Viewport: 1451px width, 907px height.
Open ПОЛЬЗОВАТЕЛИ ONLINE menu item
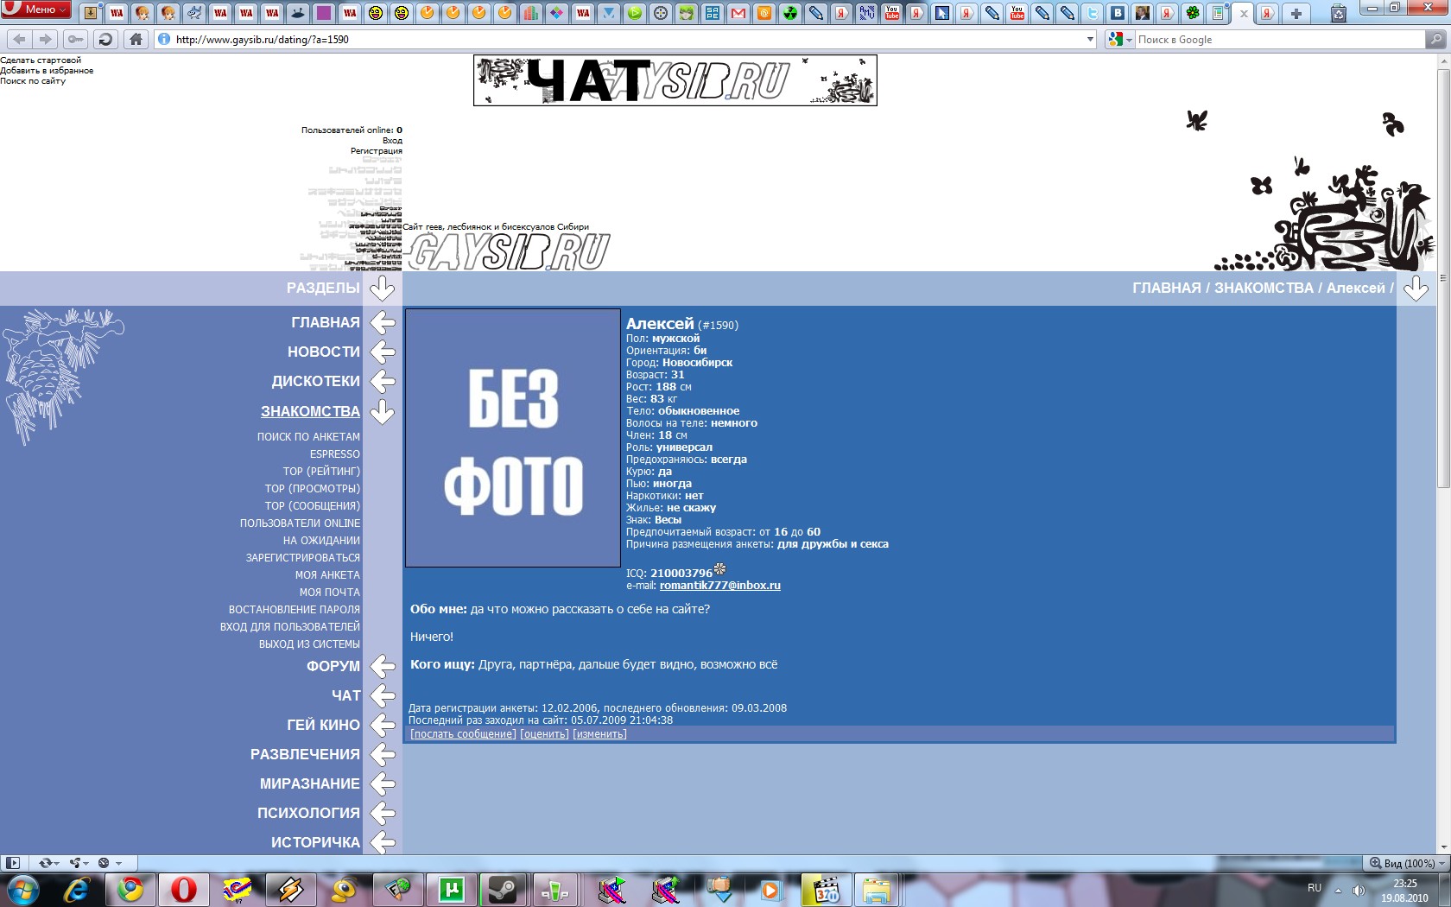click(x=300, y=523)
